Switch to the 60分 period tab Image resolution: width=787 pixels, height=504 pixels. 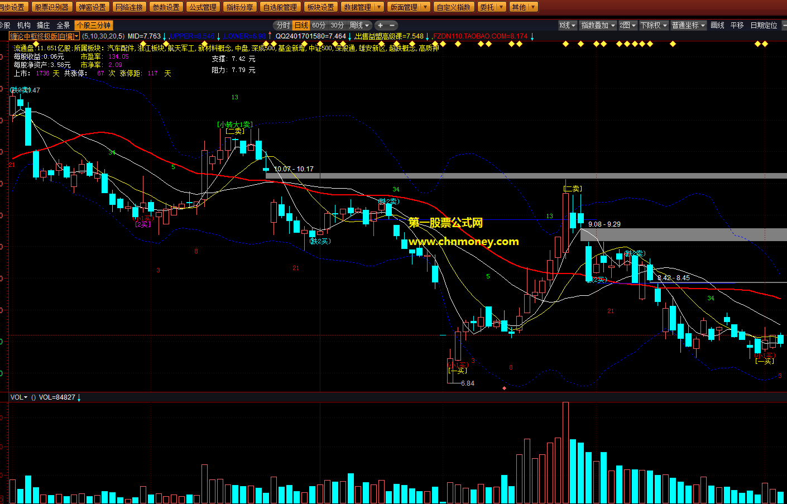[x=319, y=25]
